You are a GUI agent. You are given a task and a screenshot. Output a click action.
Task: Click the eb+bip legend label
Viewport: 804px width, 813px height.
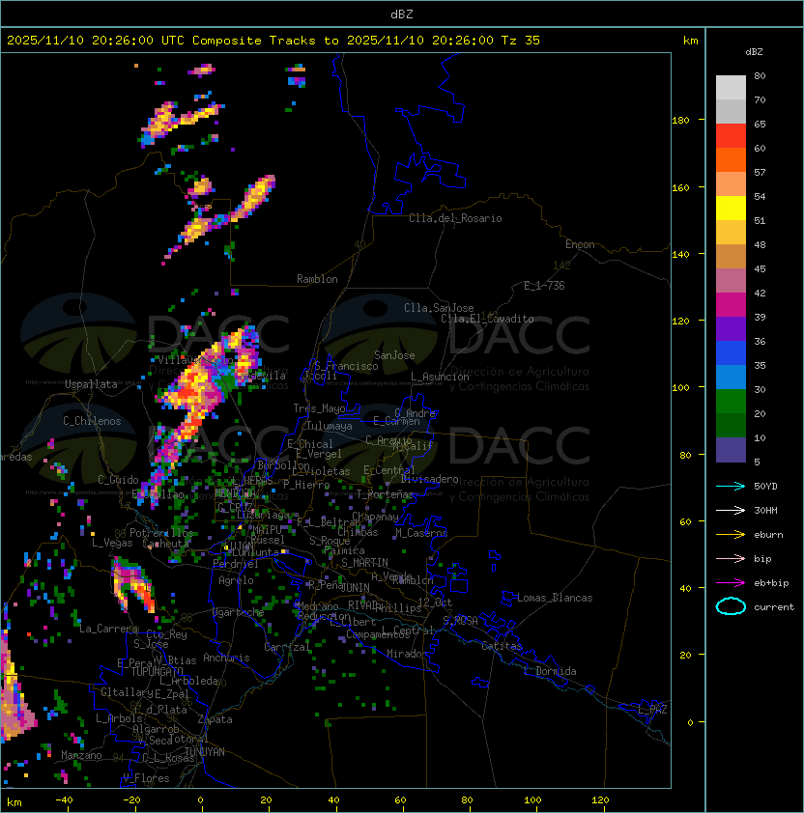(x=771, y=583)
